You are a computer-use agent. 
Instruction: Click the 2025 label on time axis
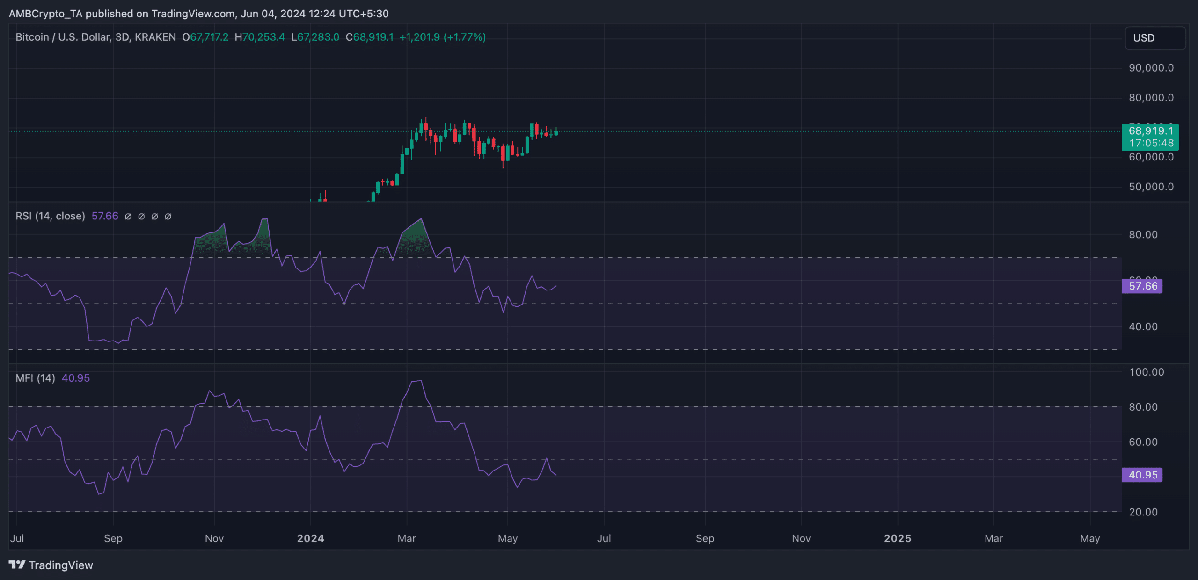point(898,538)
